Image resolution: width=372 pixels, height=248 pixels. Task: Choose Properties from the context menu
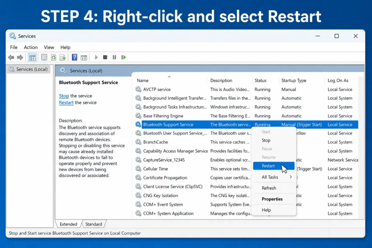click(272, 199)
